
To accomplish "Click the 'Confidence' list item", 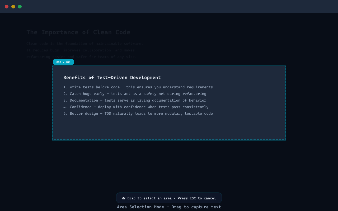I will tap(136, 107).
